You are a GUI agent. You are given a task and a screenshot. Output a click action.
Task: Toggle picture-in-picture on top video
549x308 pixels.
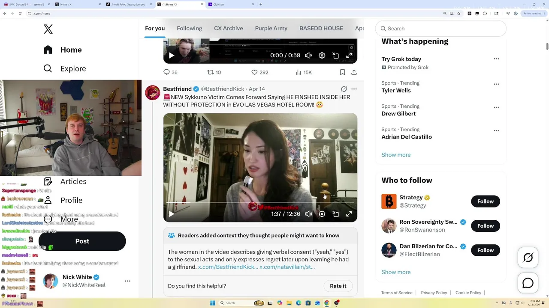tap(336, 55)
